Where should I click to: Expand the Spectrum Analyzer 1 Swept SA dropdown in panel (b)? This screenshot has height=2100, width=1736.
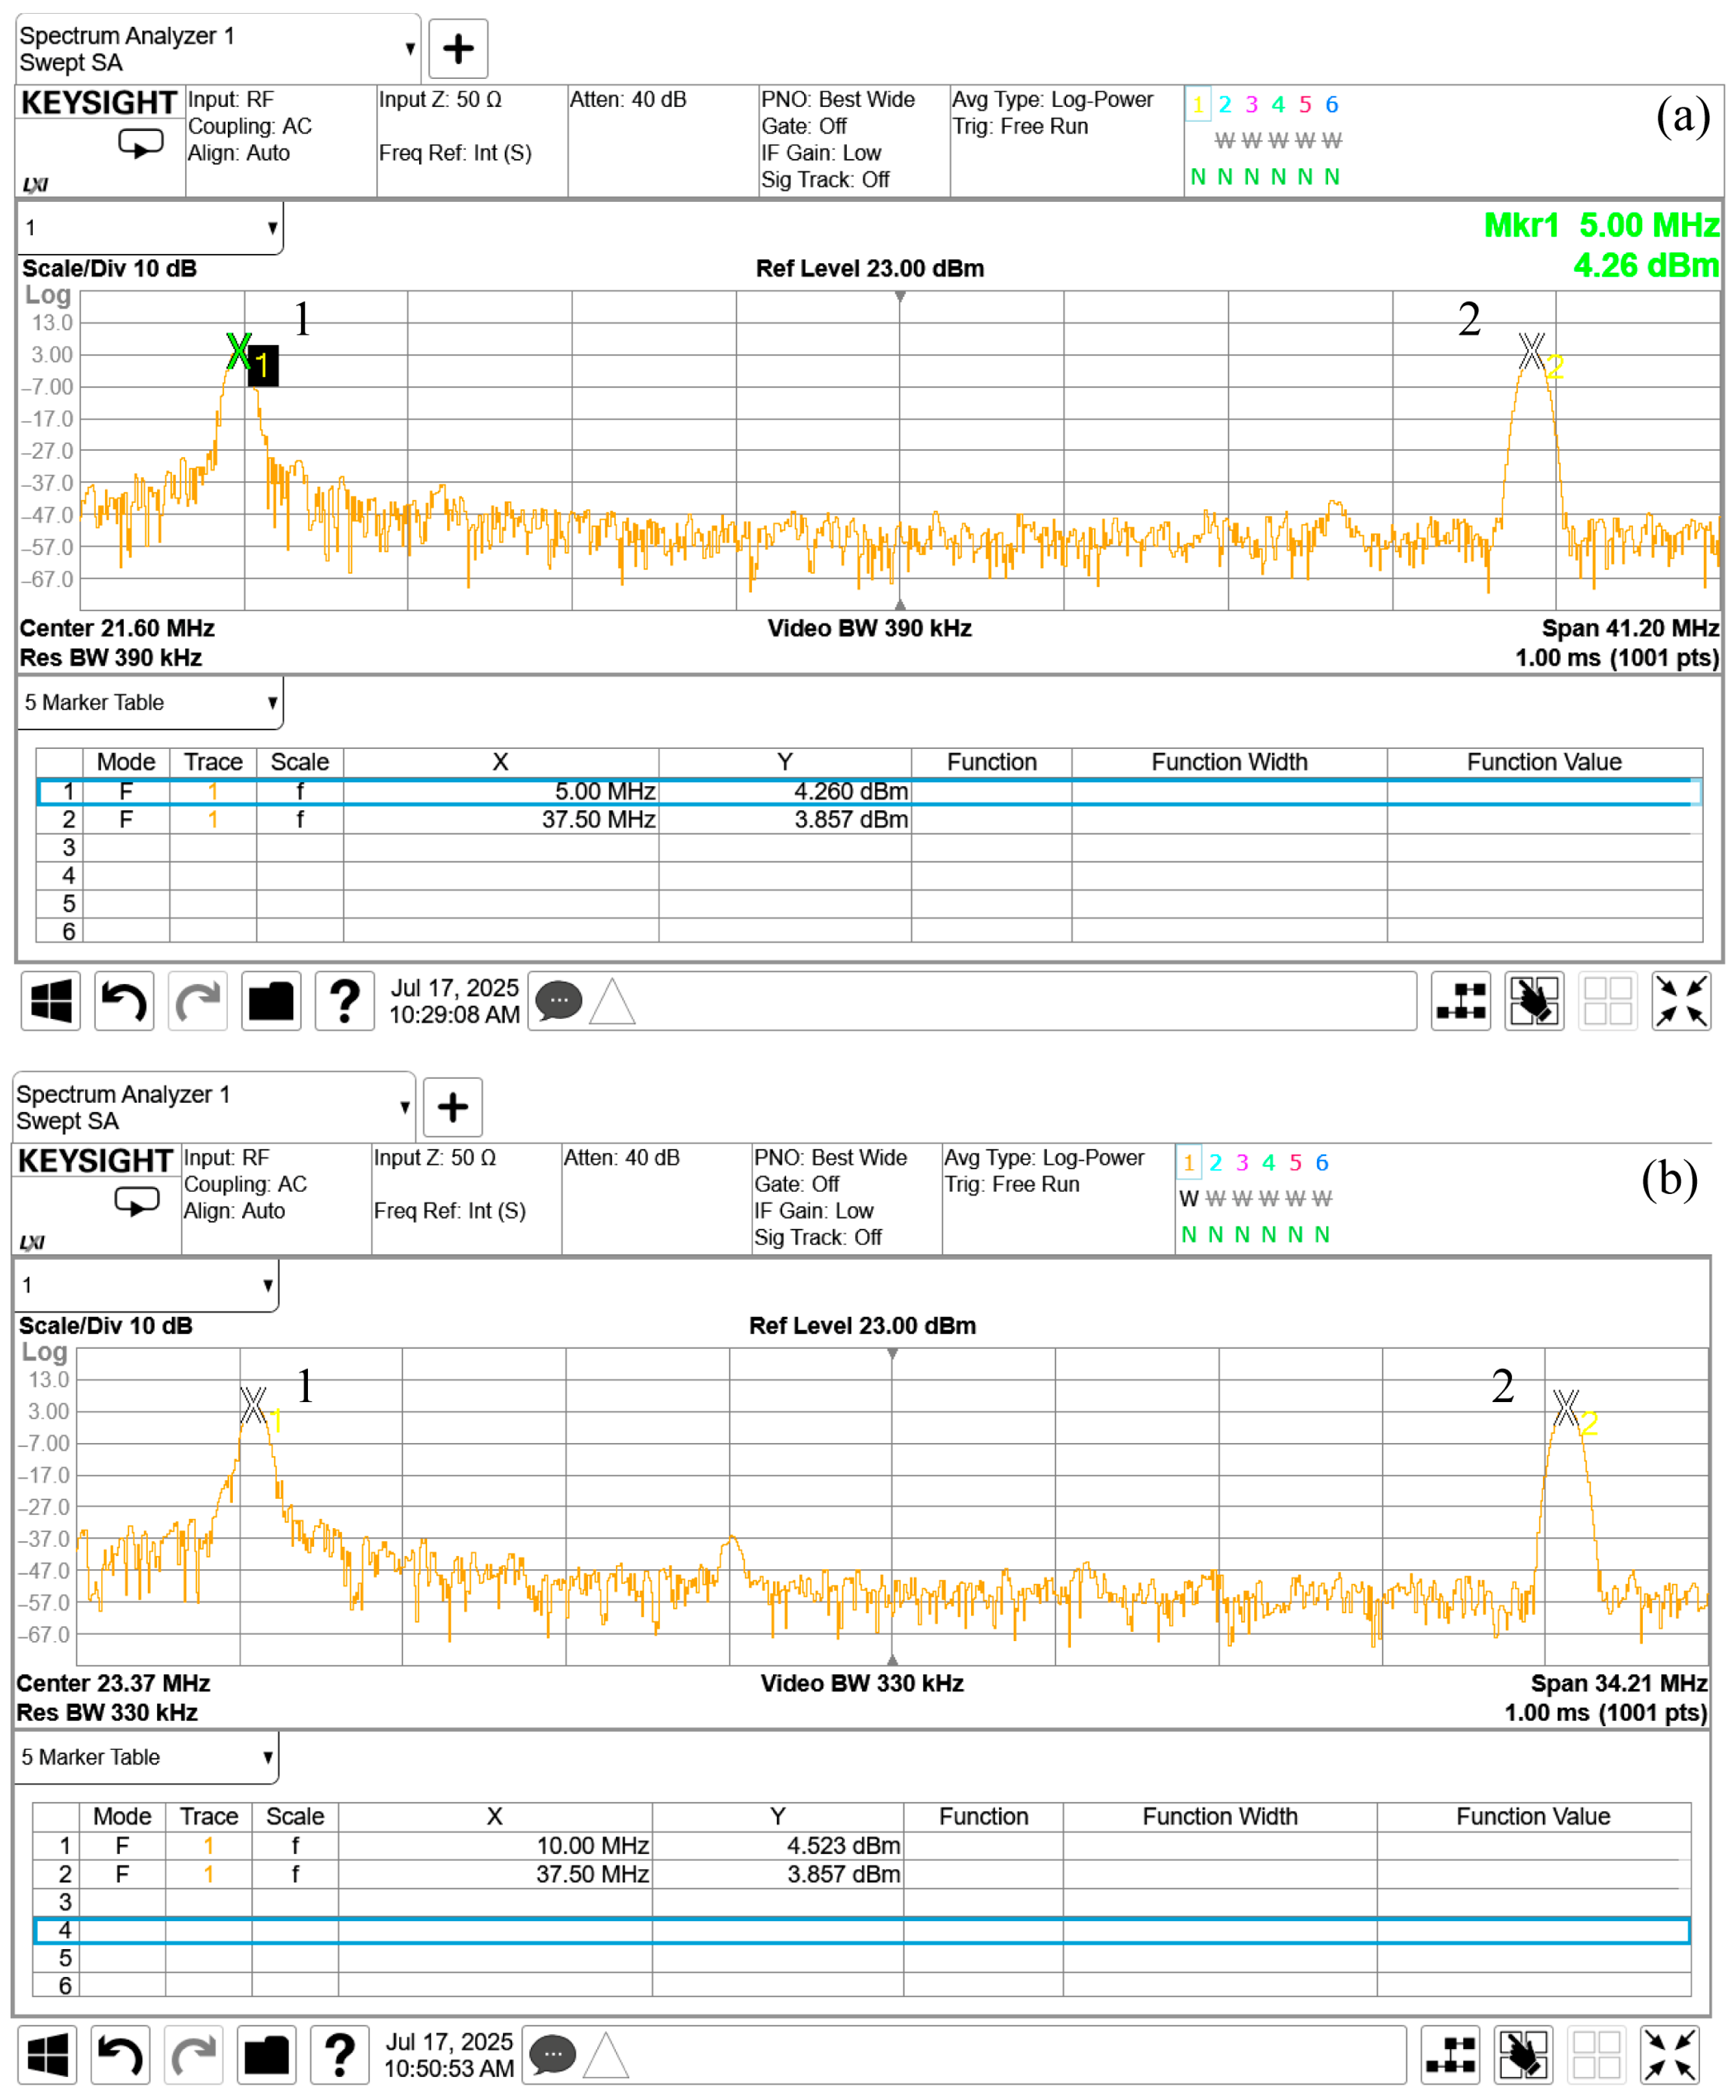pos(214,1107)
